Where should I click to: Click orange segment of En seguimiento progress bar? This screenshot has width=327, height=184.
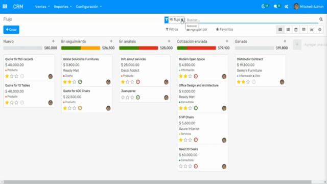coord(90,48)
